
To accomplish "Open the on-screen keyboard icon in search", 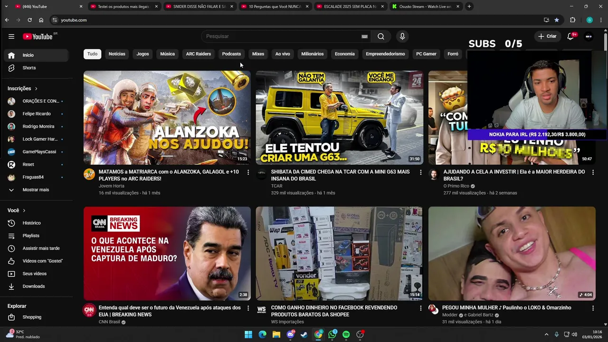I will pyautogui.click(x=364, y=37).
